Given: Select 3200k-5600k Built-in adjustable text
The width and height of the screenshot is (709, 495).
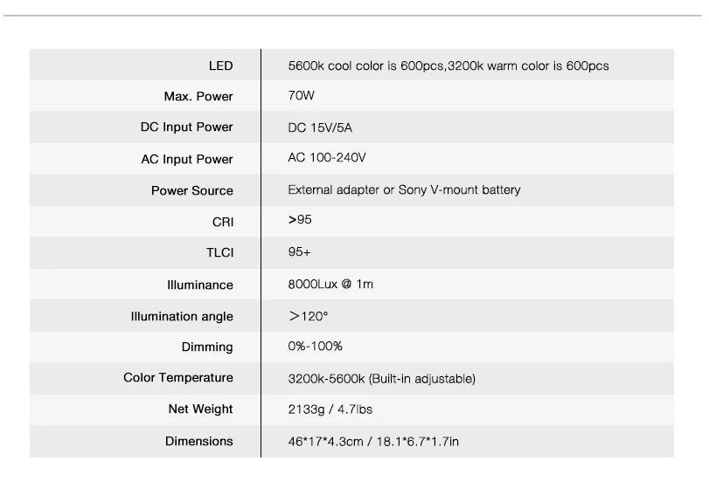Looking at the screenshot, I should (x=381, y=379).
